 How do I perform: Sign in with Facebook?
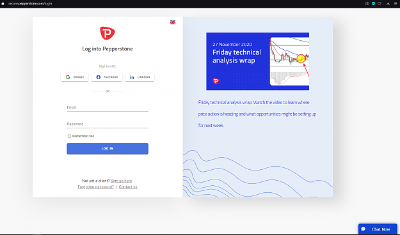107,77
